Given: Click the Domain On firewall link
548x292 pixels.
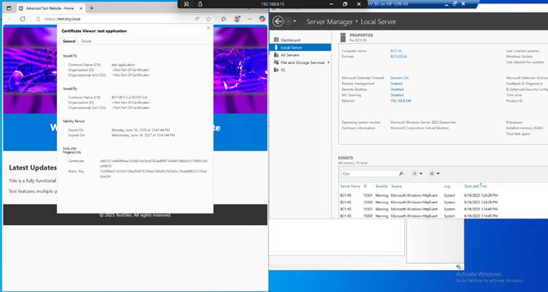Looking at the screenshot, I should 399,76.
